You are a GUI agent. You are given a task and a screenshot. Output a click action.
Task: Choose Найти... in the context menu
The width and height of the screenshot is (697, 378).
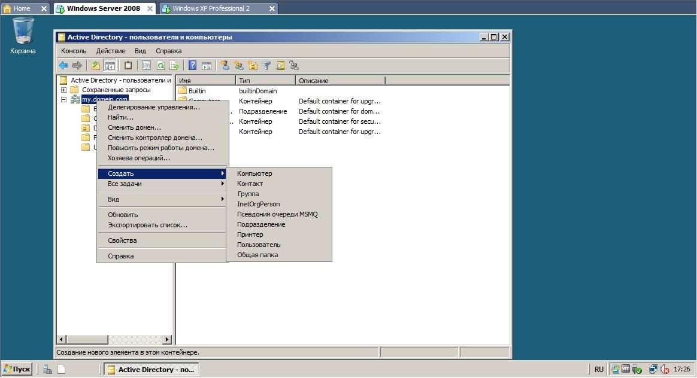coord(162,117)
